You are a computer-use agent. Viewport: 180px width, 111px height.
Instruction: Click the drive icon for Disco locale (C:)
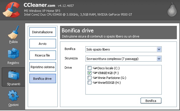pos(95,68)
